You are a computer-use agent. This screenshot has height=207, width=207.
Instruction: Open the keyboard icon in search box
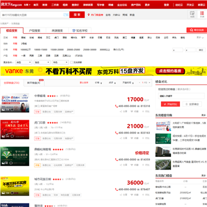click(66, 15)
